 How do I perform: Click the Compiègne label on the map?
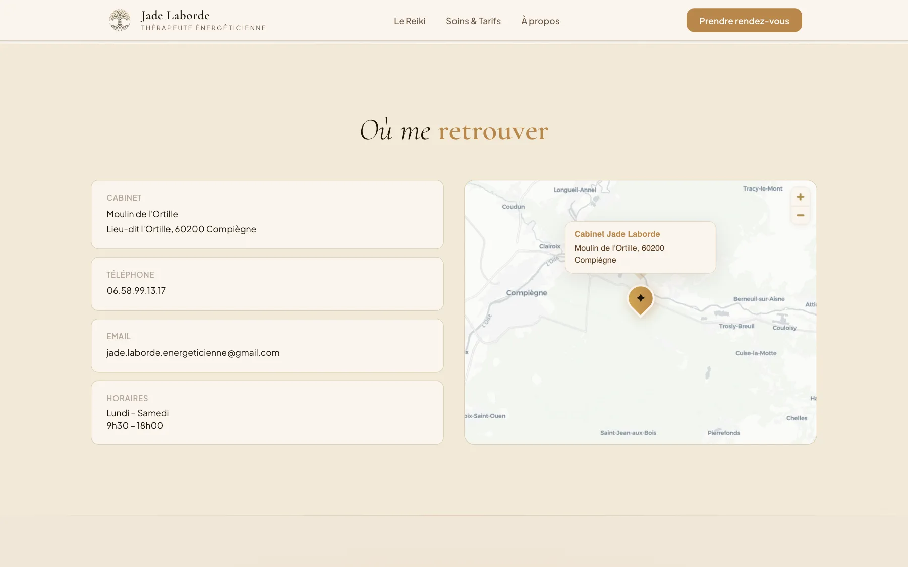click(527, 292)
